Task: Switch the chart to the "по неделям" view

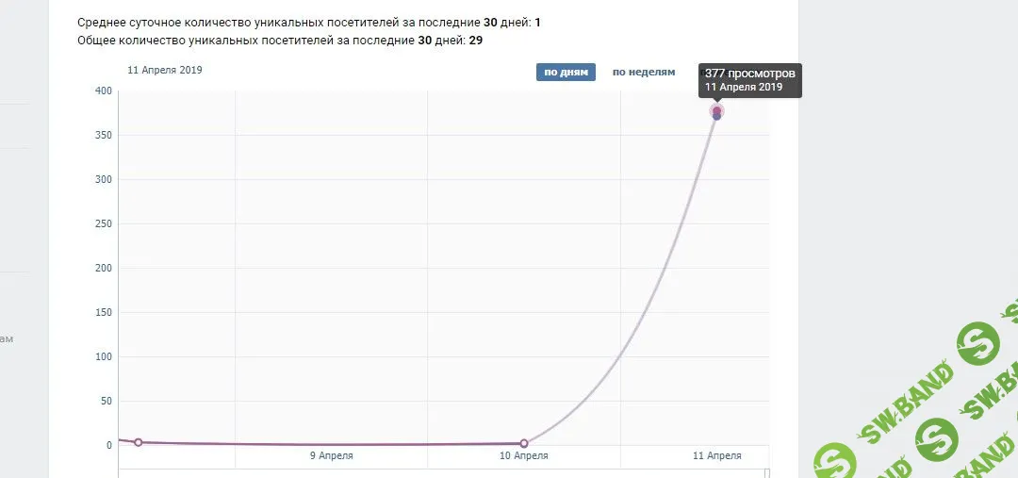Action: coord(644,73)
